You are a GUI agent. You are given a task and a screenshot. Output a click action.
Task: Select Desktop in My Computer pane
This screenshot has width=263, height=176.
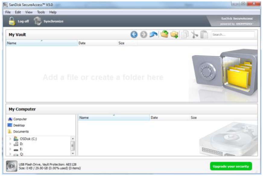coord(19,125)
